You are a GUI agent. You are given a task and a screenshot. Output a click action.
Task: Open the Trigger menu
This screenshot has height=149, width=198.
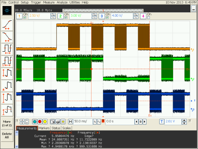[x=36, y=2]
